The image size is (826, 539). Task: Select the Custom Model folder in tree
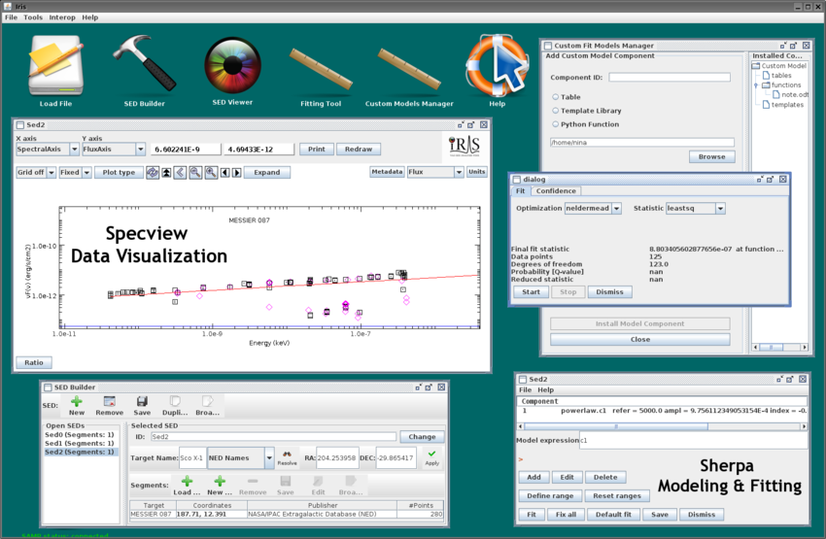779,66
